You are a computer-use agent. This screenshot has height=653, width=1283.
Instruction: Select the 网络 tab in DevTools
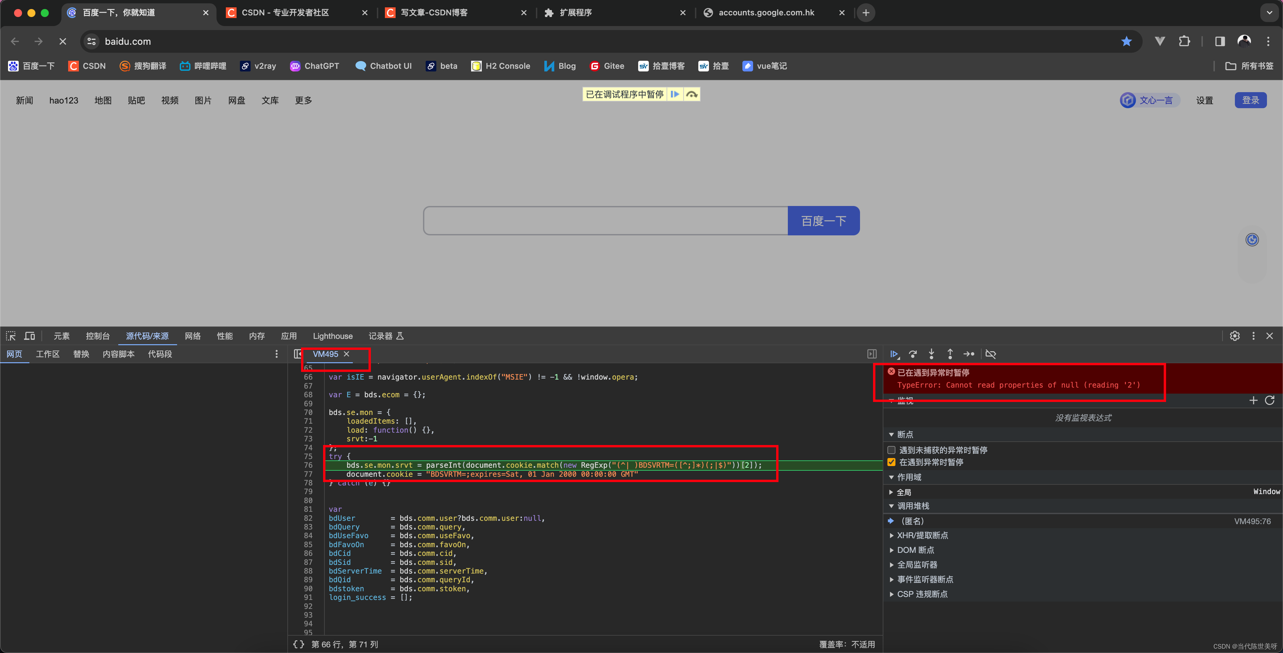pos(195,337)
